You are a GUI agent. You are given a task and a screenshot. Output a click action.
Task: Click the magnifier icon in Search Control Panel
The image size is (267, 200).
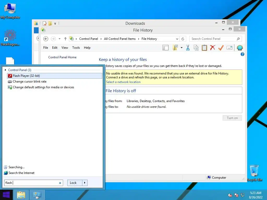238,39
